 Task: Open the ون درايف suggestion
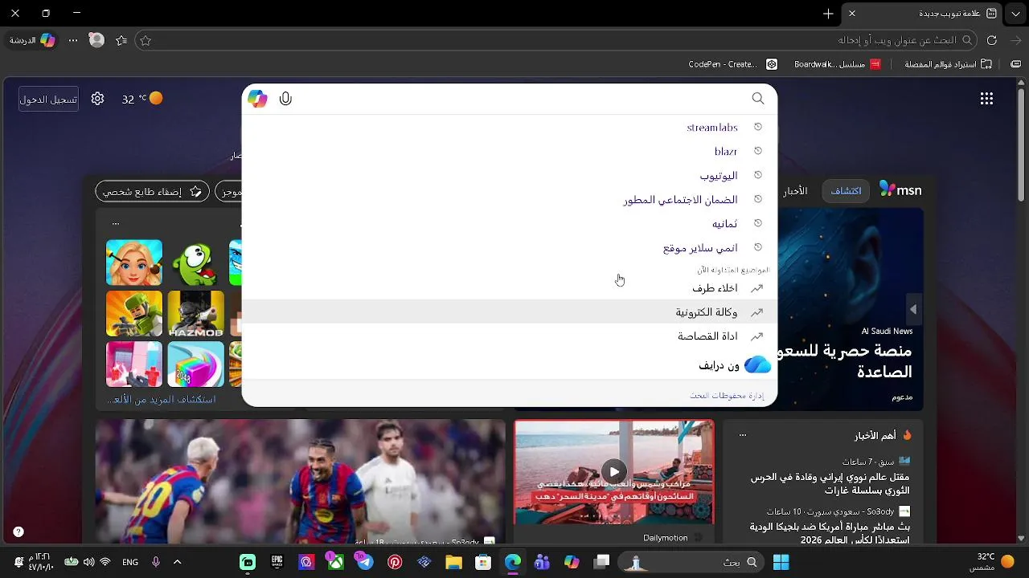pos(510,365)
